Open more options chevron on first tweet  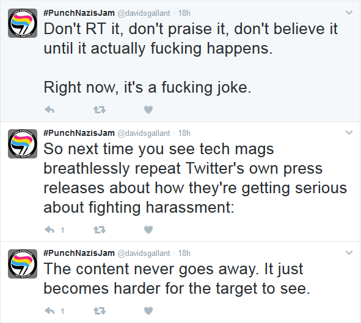349,13
